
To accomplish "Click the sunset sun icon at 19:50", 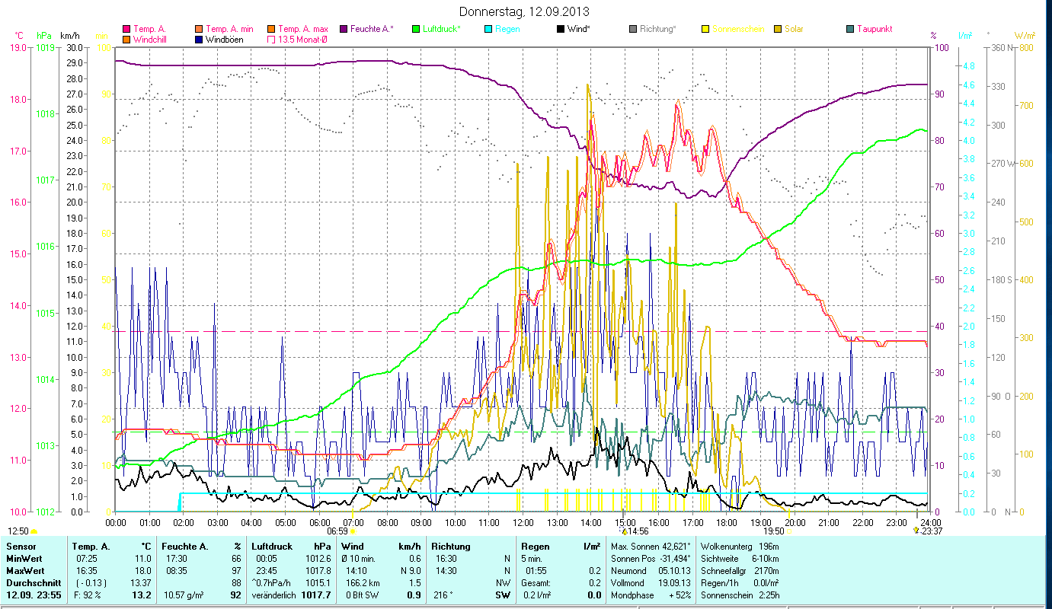I will point(789,531).
